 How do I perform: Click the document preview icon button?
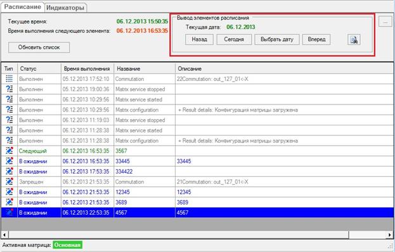pyautogui.click(x=354, y=40)
